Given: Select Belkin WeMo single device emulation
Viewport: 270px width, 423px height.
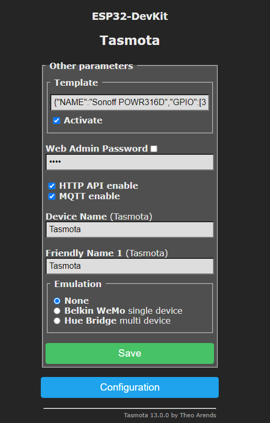Looking at the screenshot, I should 57,311.
